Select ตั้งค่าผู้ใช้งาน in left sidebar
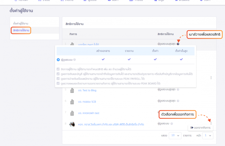Image resolution: width=225 pixels, height=146 pixels. click(21, 23)
